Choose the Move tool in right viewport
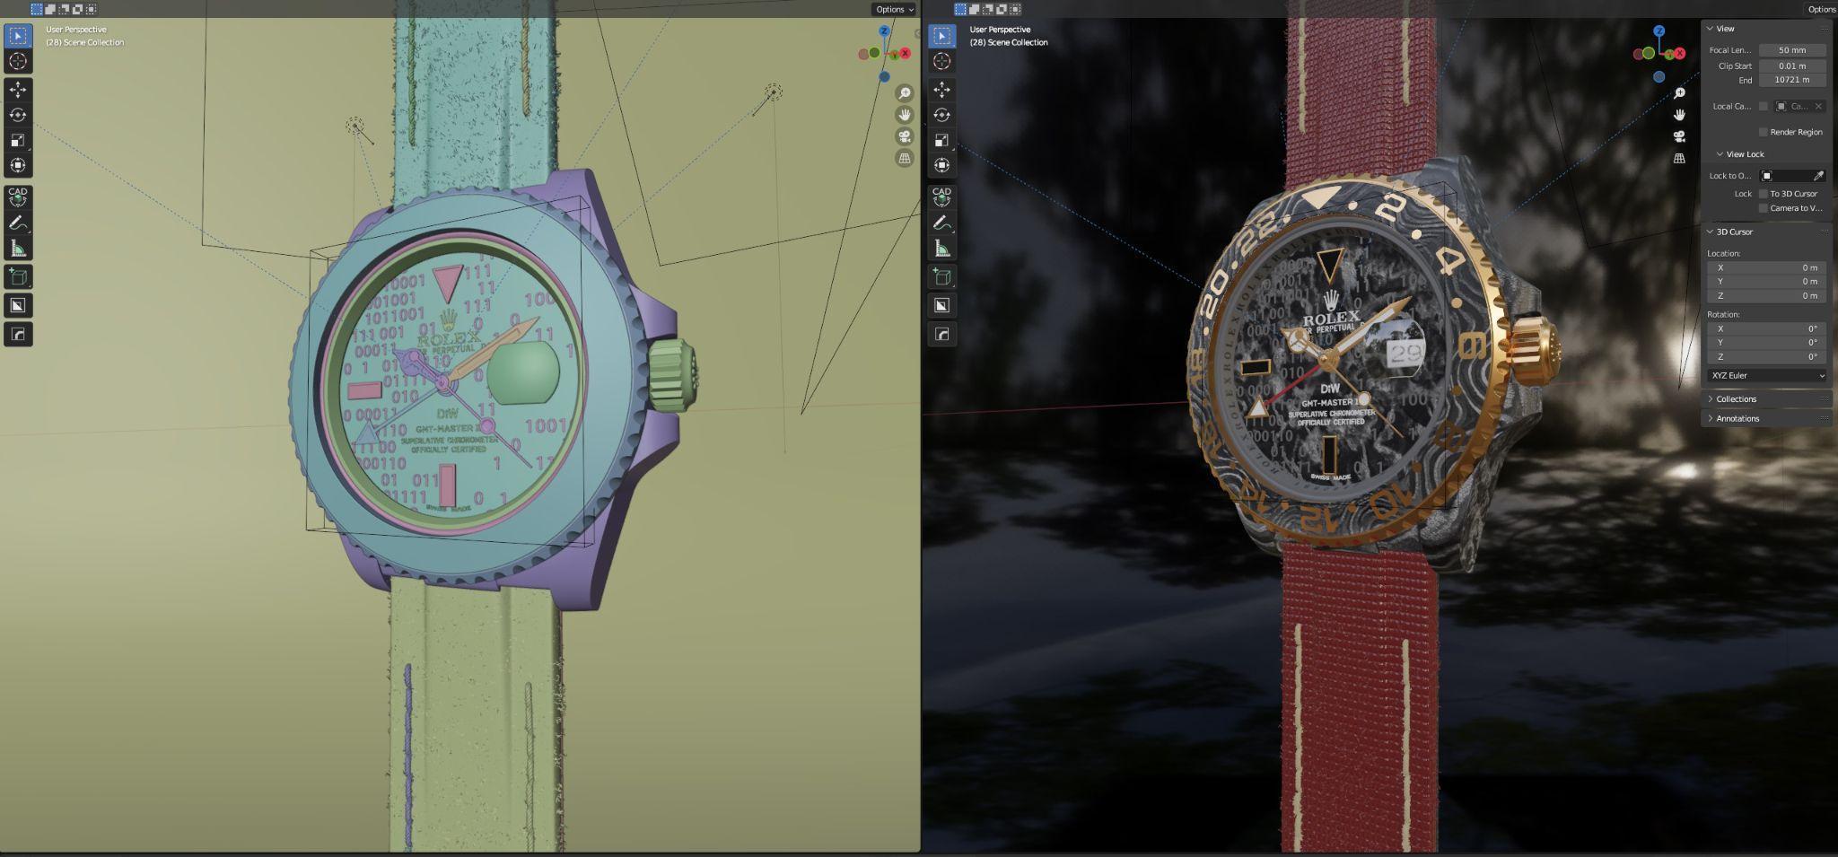The image size is (1838, 857). 941,90
